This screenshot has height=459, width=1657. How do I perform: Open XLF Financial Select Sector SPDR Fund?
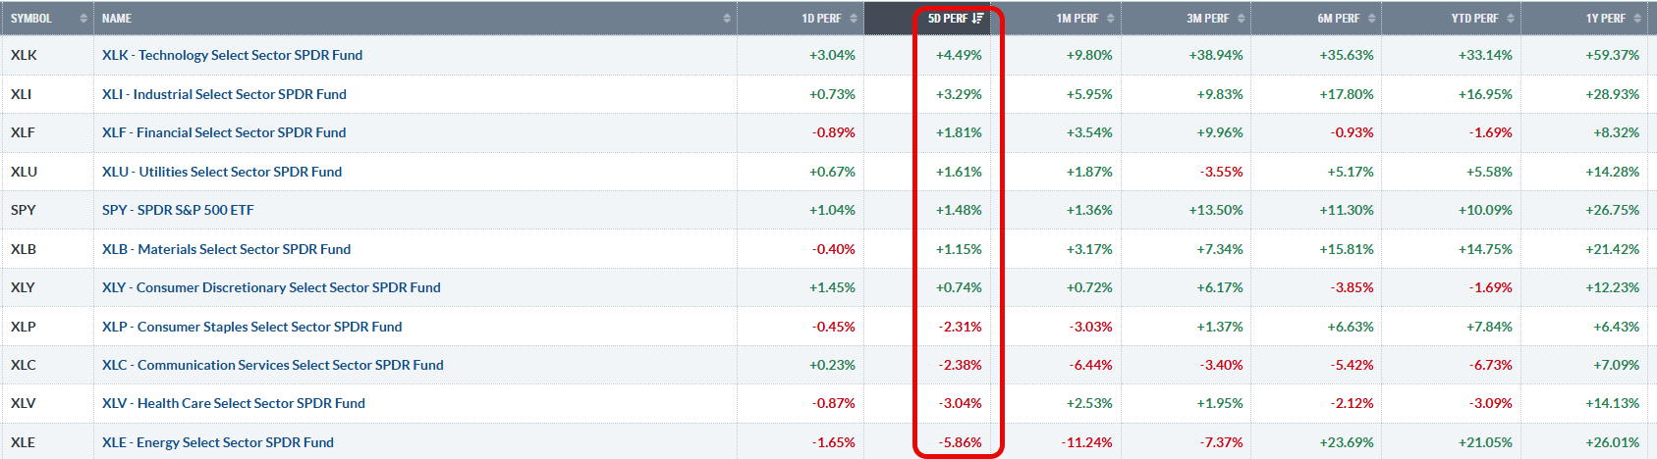click(224, 132)
